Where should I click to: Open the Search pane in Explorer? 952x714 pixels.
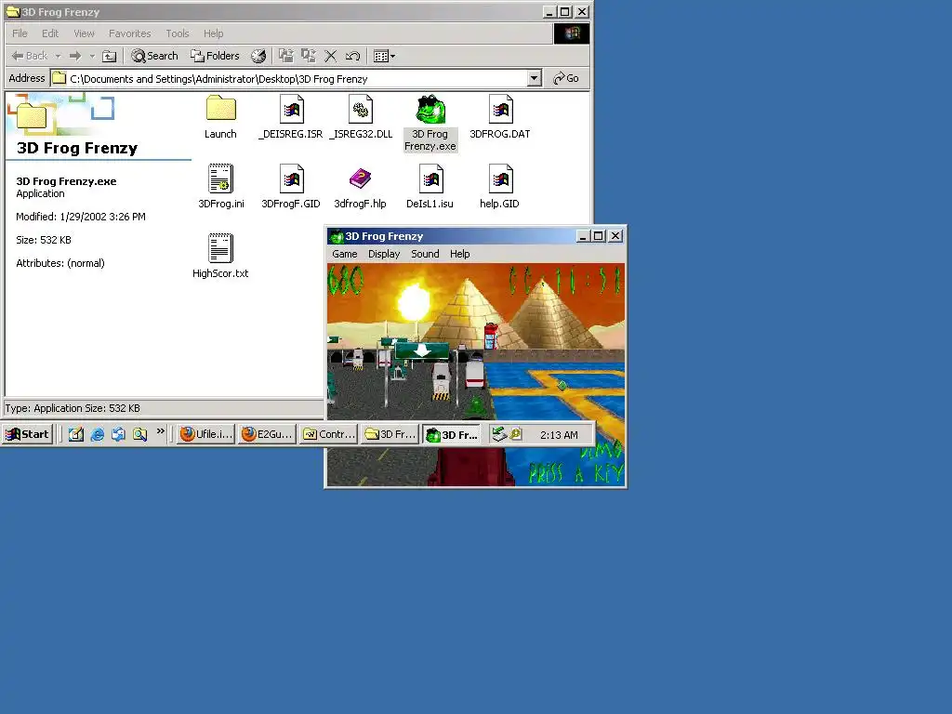pos(155,56)
